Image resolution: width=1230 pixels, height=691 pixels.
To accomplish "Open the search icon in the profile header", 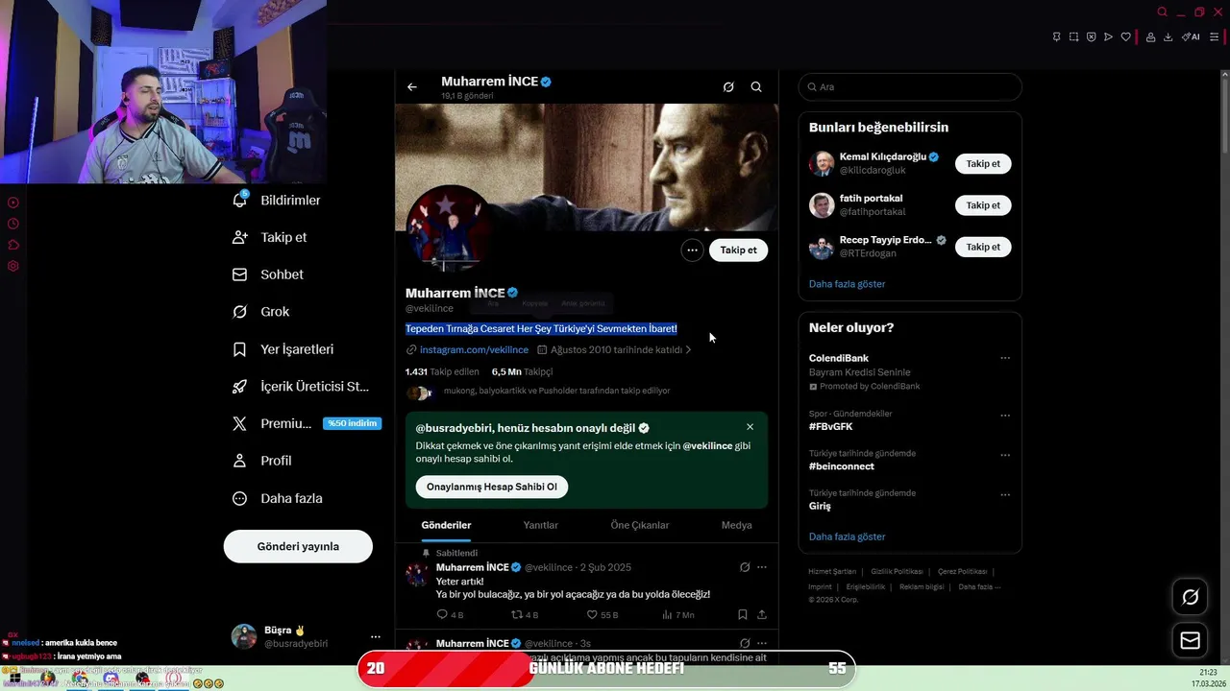I will pos(756,86).
